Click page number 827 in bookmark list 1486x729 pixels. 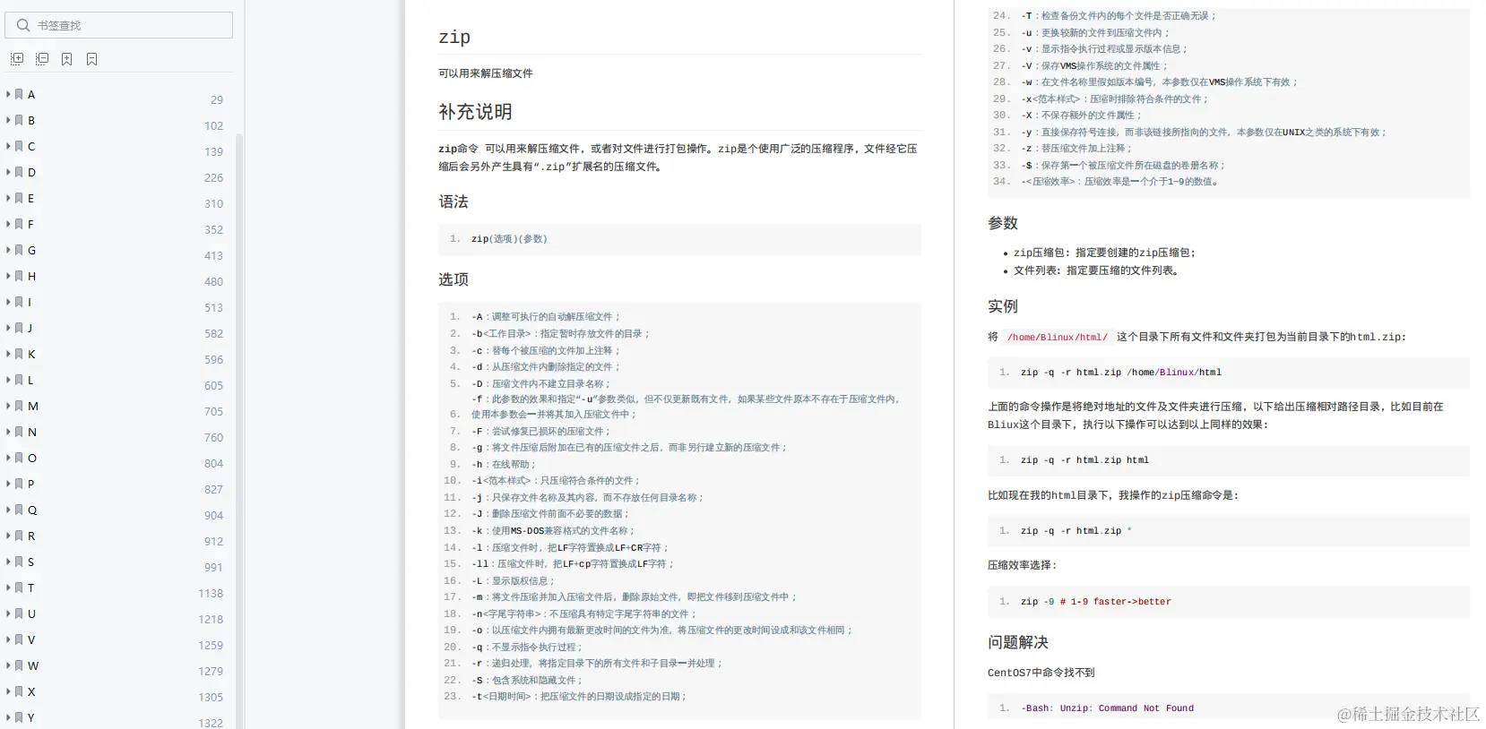click(213, 489)
